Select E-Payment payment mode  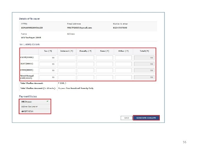(35, 102)
